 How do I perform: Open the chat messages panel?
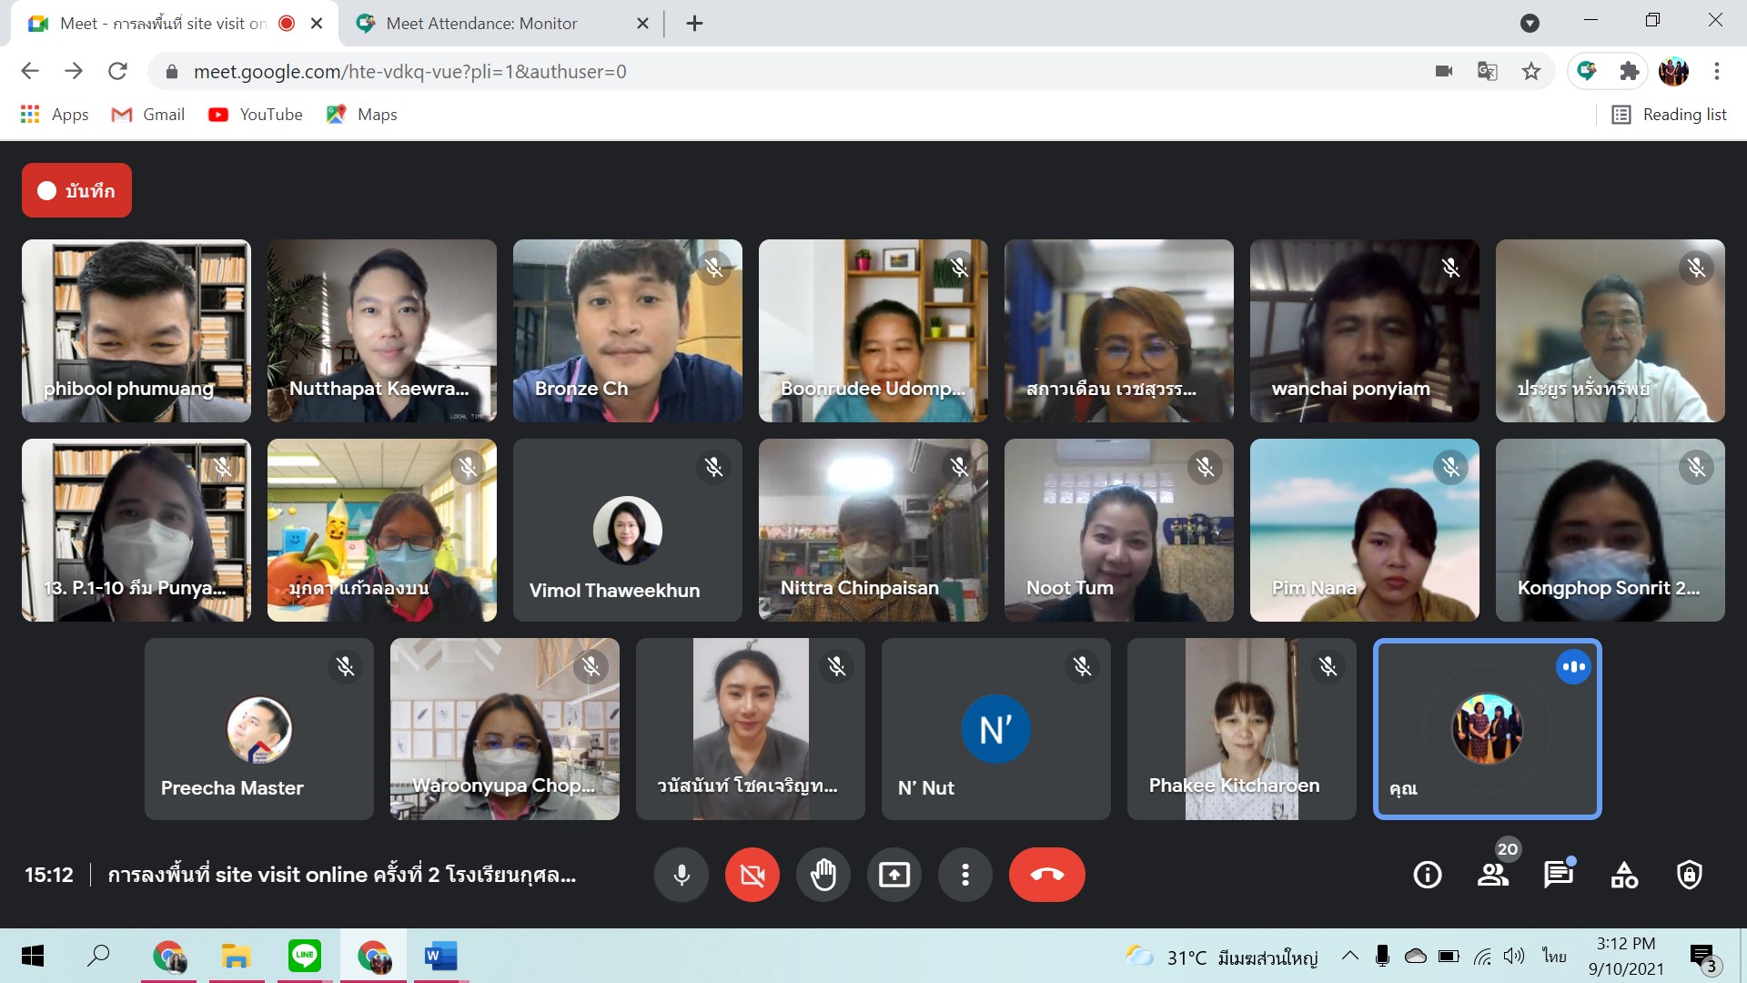click(1558, 876)
